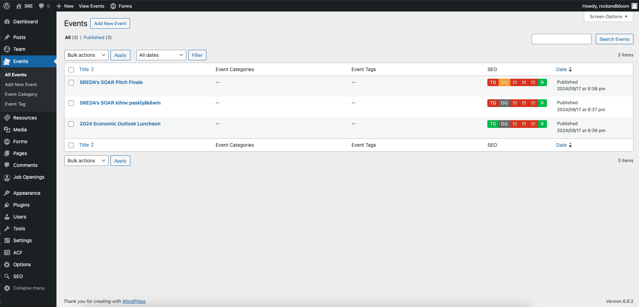
Task: Click the Job Openings sidebar icon
Action: pos(7,177)
